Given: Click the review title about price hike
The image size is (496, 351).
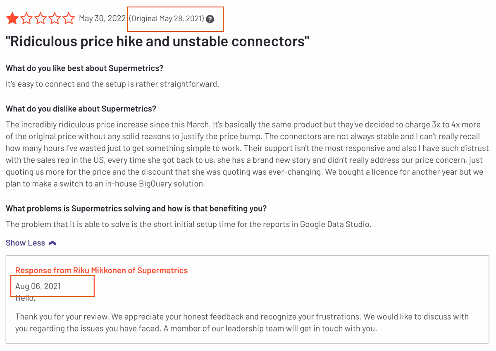Looking at the screenshot, I should pyautogui.click(x=157, y=41).
